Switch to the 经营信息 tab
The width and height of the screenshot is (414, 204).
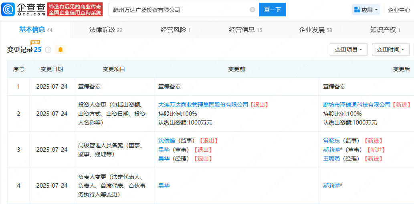[x=245, y=30]
